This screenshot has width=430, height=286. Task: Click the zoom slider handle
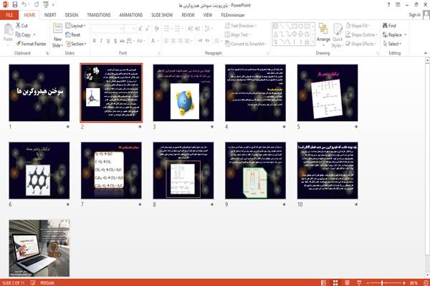click(382, 282)
